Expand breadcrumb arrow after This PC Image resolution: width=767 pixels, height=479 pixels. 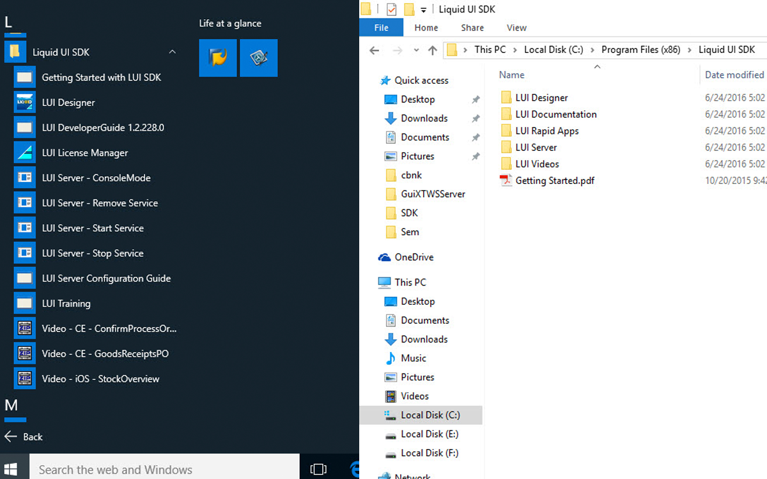point(515,50)
